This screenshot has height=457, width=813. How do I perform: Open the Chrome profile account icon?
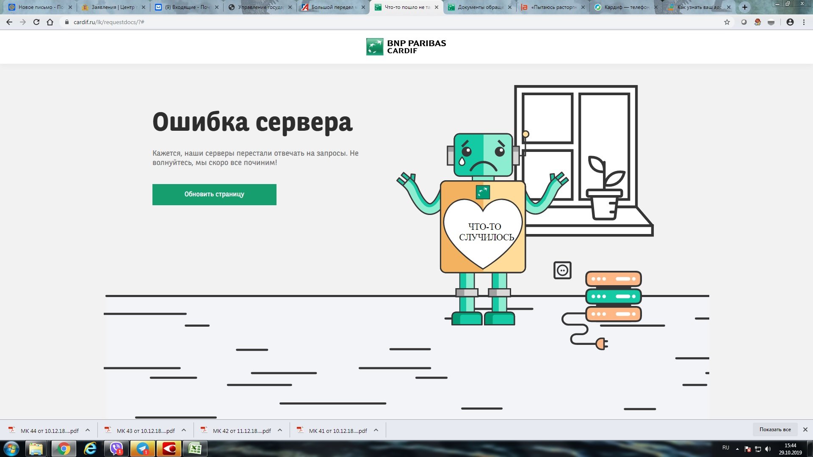coord(790,22)
